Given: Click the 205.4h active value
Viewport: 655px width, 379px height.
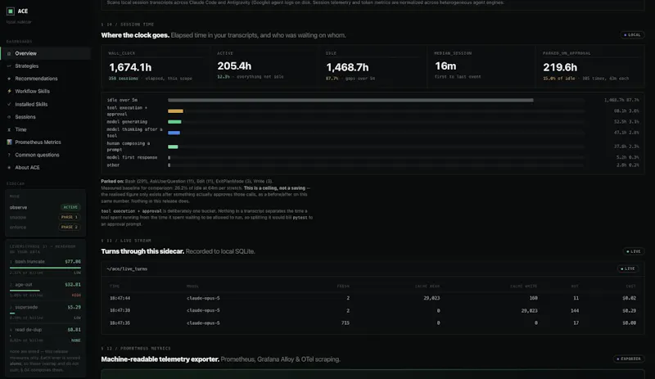Looking at the screenshot, I should coord(234,66).
